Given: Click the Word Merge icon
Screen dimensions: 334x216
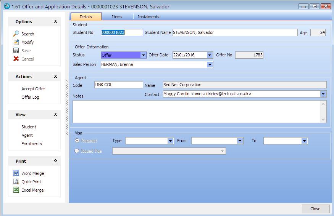Looking at the screenshot, I should click(16, 173).
